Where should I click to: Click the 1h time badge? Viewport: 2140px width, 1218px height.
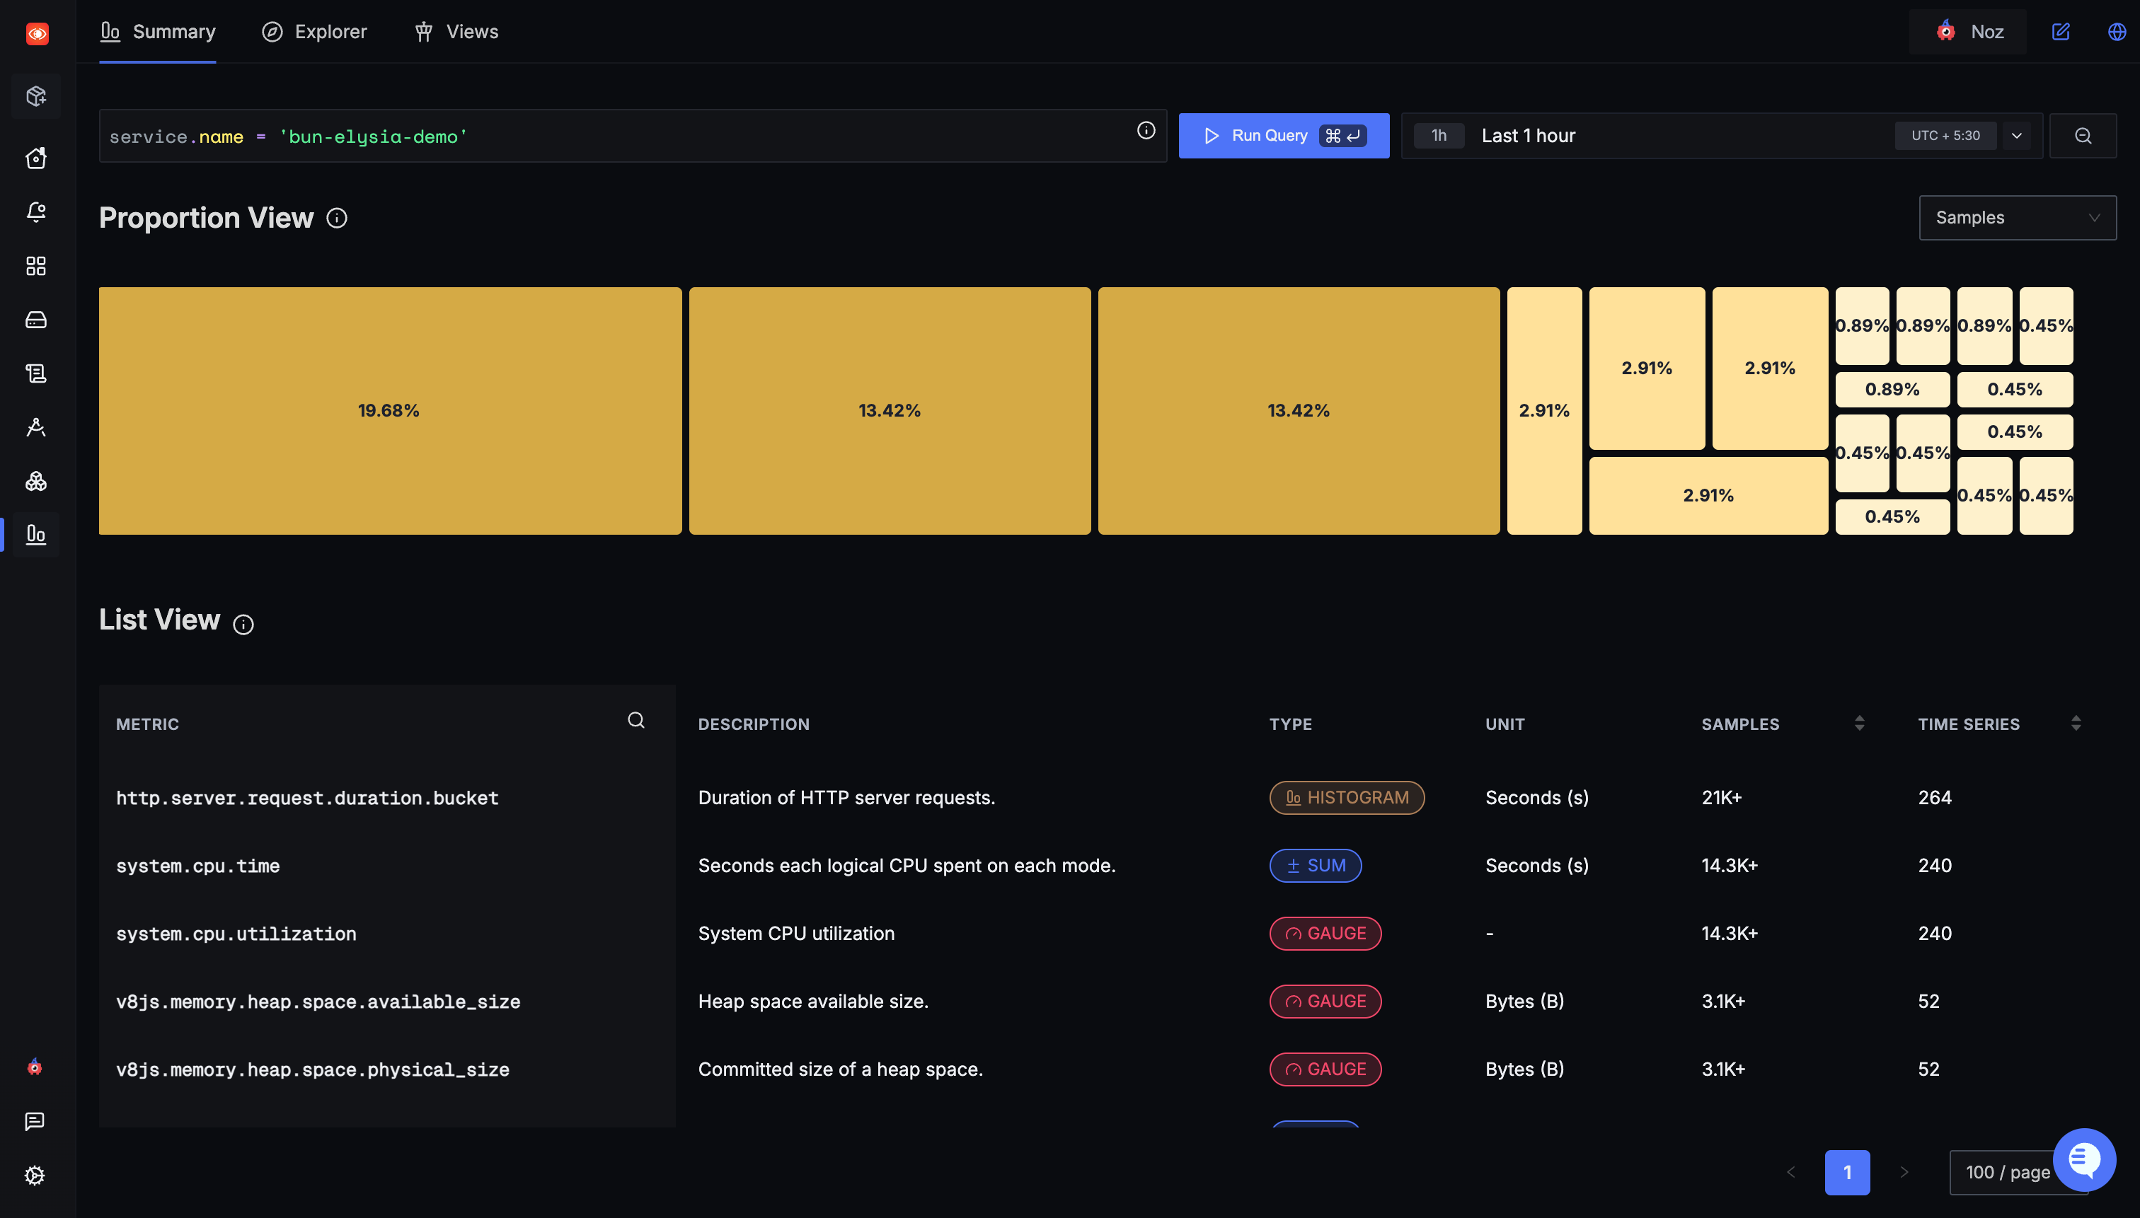tap(1439, 136)
